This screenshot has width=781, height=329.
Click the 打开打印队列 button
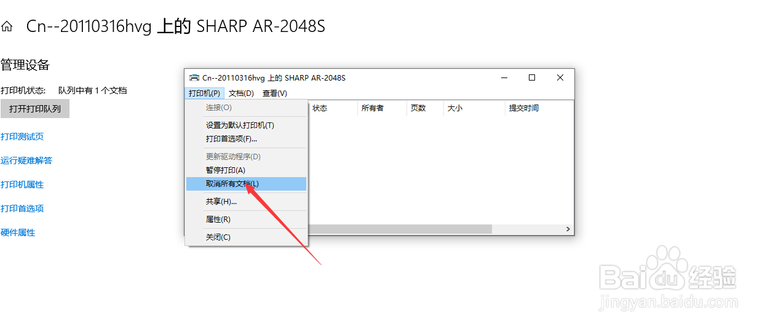35,109
